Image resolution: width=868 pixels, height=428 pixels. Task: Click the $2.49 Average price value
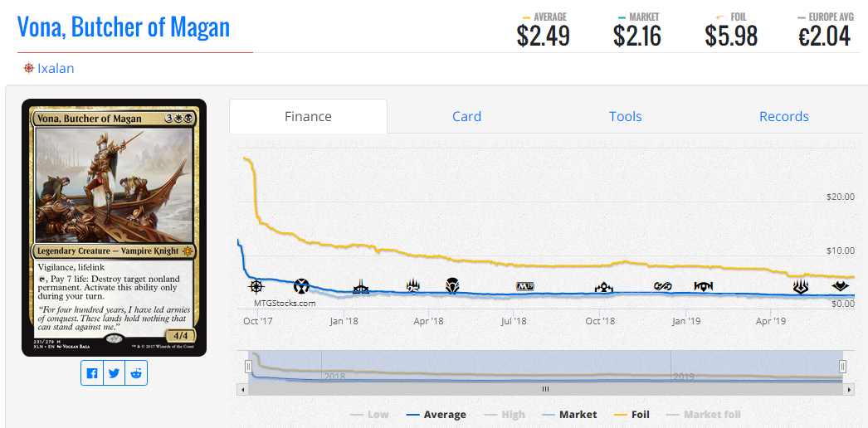pos(543,36)
